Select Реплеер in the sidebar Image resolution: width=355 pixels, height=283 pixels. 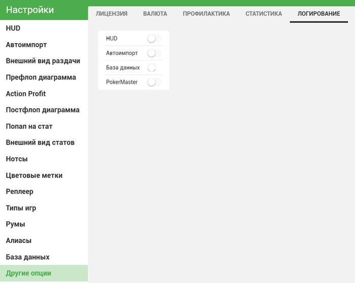pyautogui.click(x=44, y=192)
